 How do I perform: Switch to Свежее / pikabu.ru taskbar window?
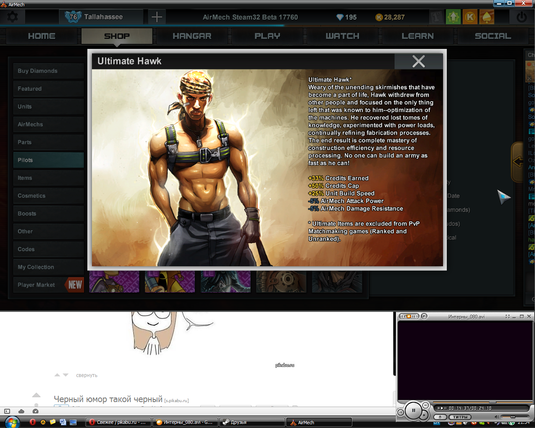pyautogui.click(x=118, y=422)
